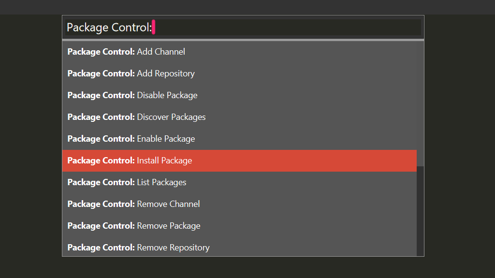Pick the Remove Repository entry
495x278 pixels.
pyautogui.click(x=239, y=247)
